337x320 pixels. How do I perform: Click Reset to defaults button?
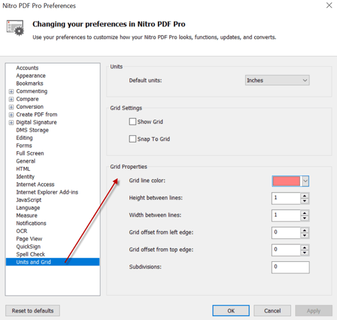tap(32, 311)
